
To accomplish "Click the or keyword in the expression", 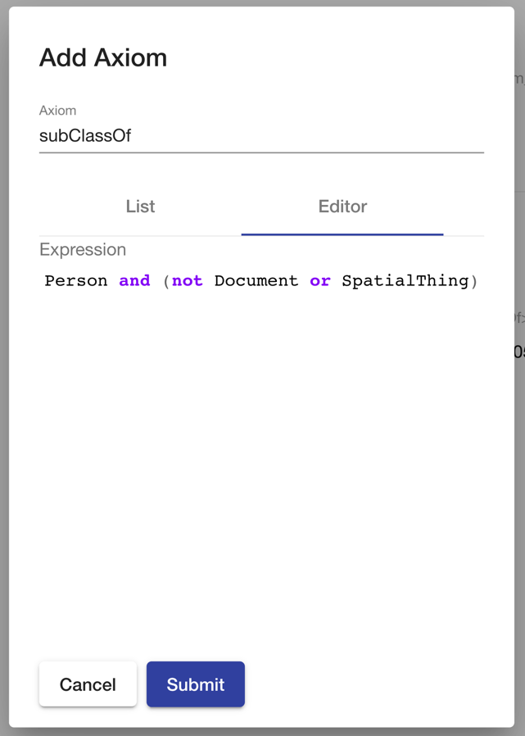I will 319,280.
